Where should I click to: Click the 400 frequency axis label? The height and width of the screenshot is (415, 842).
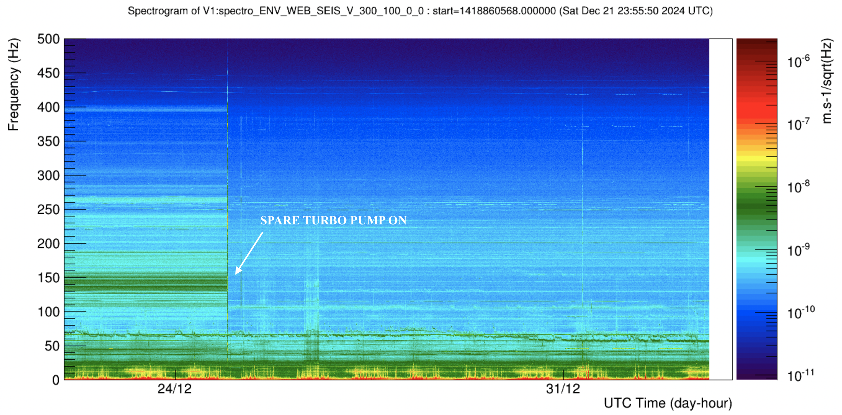(x=48, y=107)
